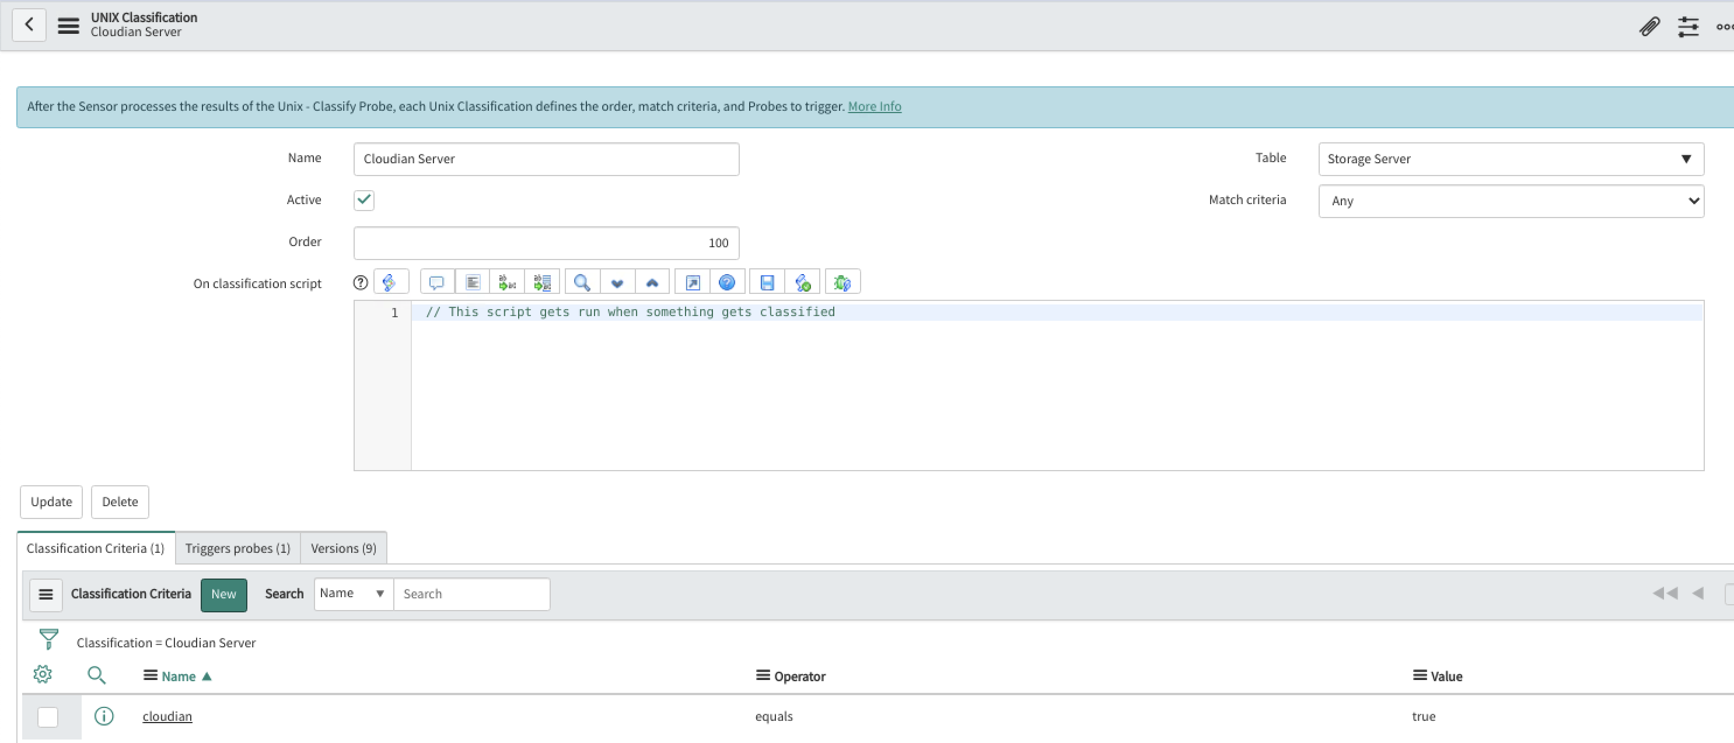
Task: Open the personalize form sliders icon
Action: tap(1687, 26)
